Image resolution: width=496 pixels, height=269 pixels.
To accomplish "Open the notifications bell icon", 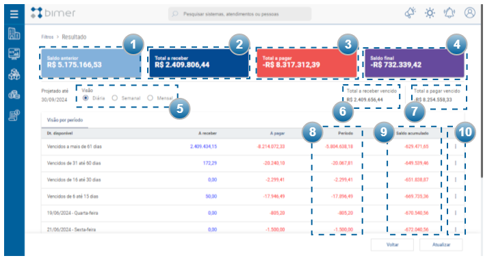I will click(x=449, y=13).
